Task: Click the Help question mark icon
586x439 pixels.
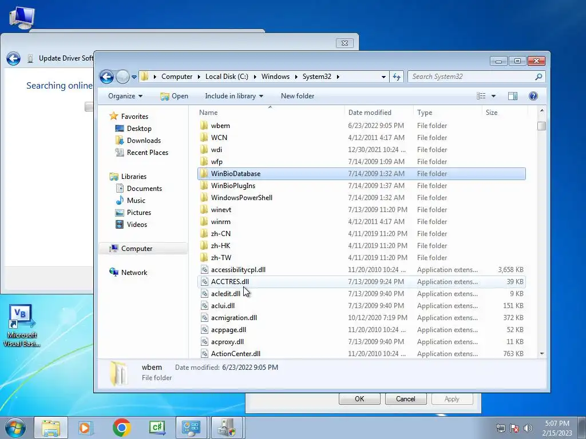Action: pyautogui.click(x=533, y=96)
